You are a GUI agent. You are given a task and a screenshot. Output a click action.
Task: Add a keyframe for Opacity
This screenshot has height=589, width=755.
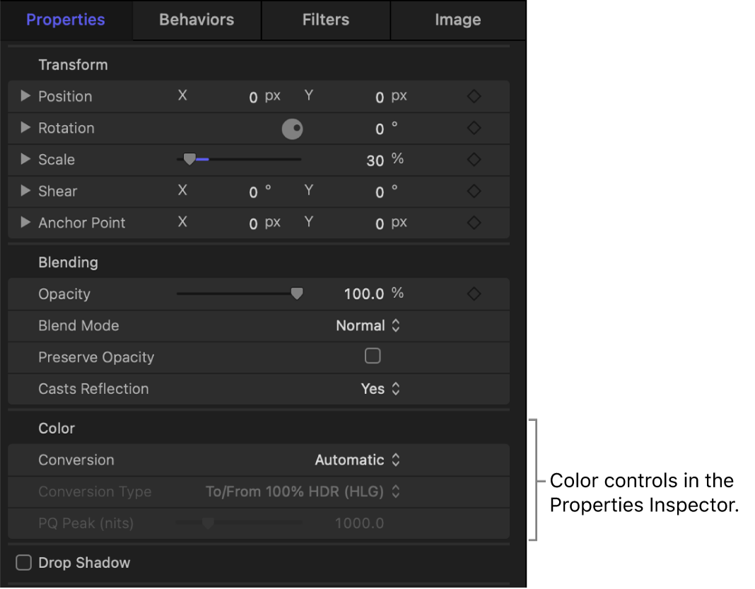coord(474,293)
